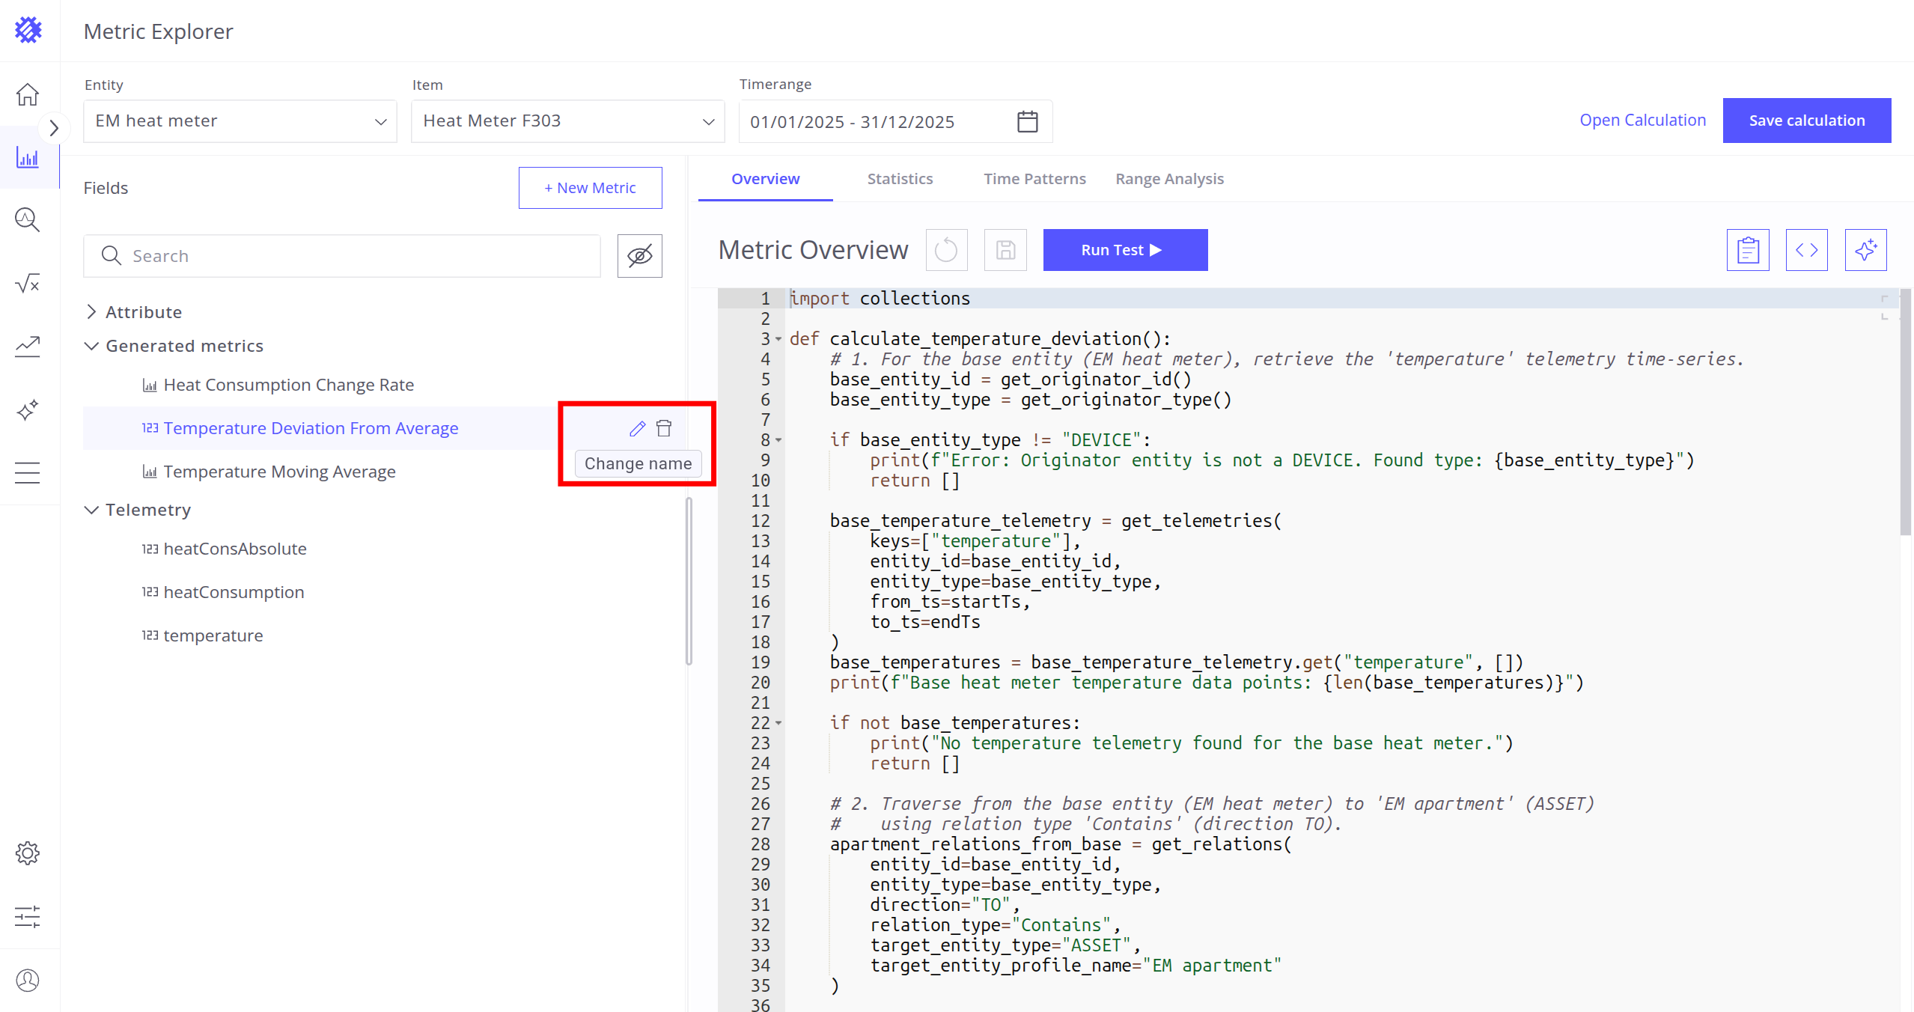This screenshot has height=1012, width=1914.
Task: Click the floppy disk save icon
Action: click(x=1005, y=250)
